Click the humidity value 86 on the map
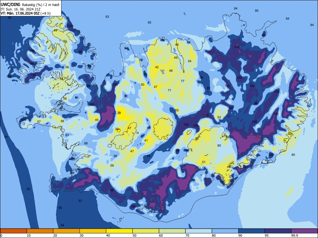Screen dimensions: 318x238 pos(115,156)
